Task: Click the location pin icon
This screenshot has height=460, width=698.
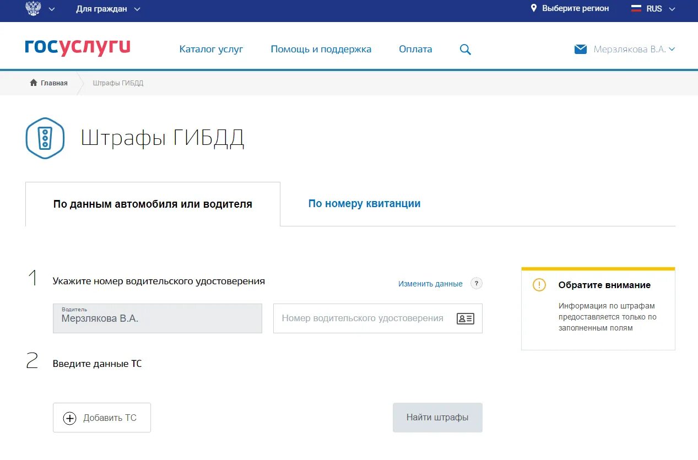Action: coord(533,8)
